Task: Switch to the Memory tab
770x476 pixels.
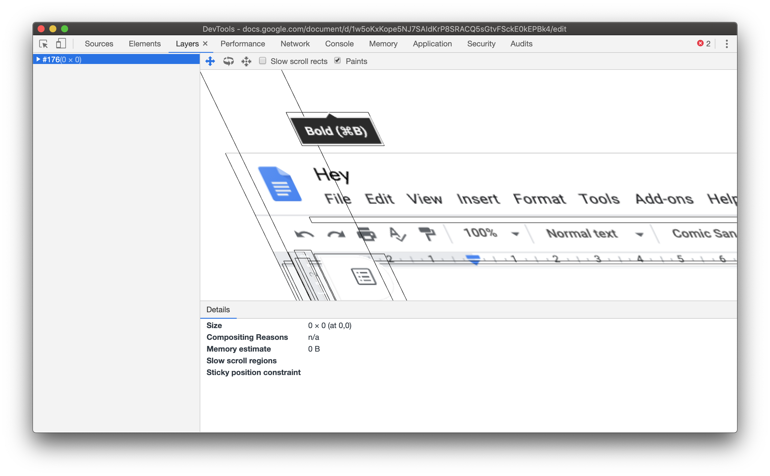Action: click(383, 44)
